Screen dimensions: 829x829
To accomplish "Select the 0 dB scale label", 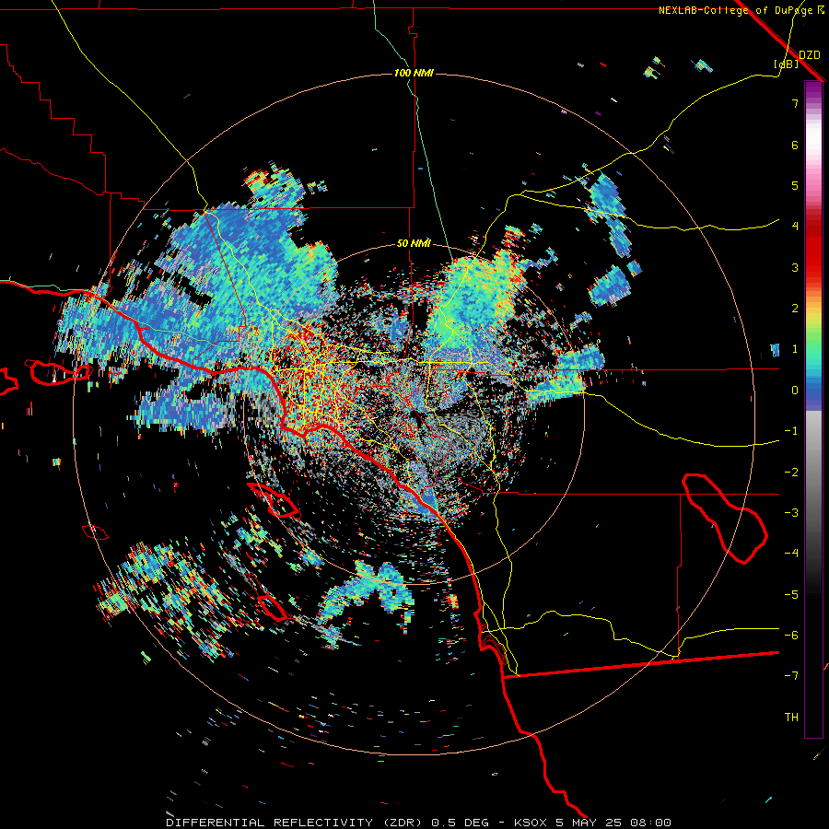I will click(795, 391).
